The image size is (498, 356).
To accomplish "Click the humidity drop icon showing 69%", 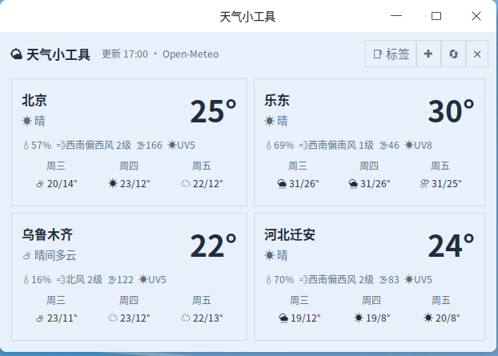I will pos(269,146).
